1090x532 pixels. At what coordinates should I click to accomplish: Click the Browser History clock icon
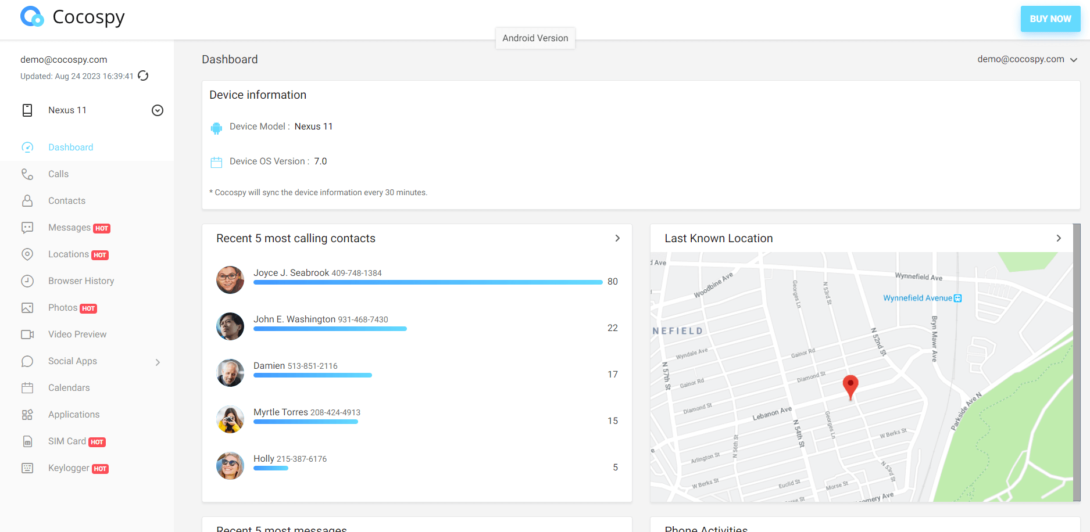[27, 281]
